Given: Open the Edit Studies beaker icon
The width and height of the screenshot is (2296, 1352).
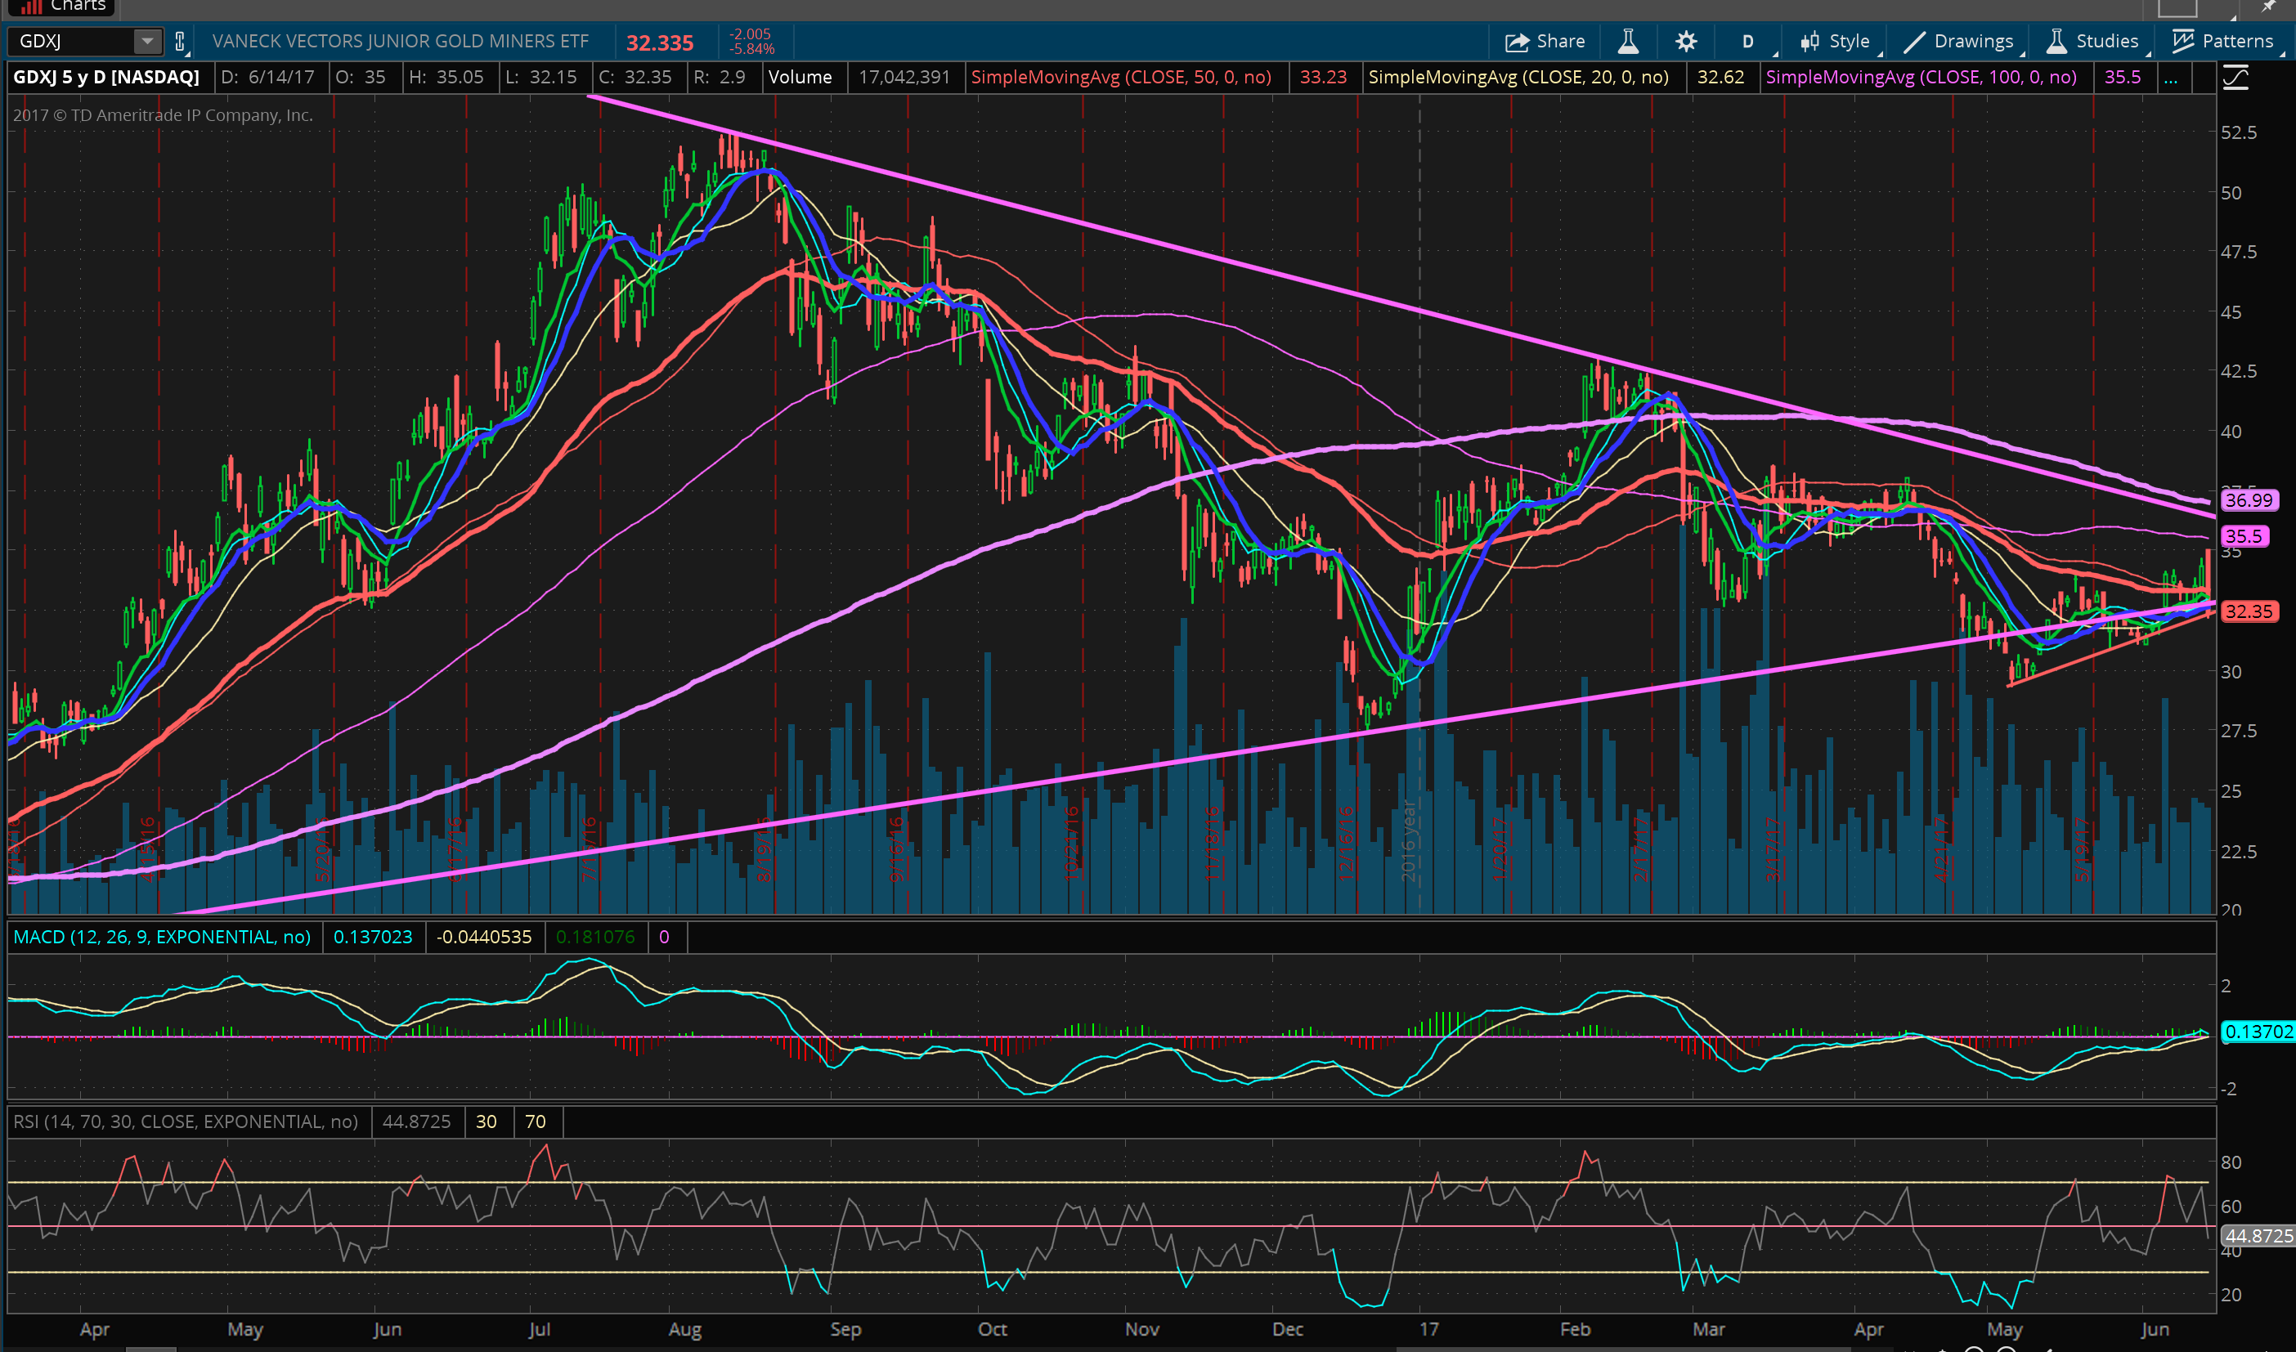Looking at the screenshot, I should pos(1627,42).
